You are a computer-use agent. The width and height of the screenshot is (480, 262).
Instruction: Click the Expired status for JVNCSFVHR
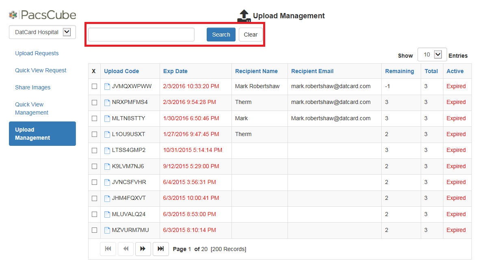(x=456, y=182)
